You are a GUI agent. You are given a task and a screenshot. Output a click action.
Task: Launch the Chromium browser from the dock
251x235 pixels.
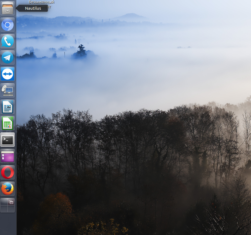(x=8, y=25)
